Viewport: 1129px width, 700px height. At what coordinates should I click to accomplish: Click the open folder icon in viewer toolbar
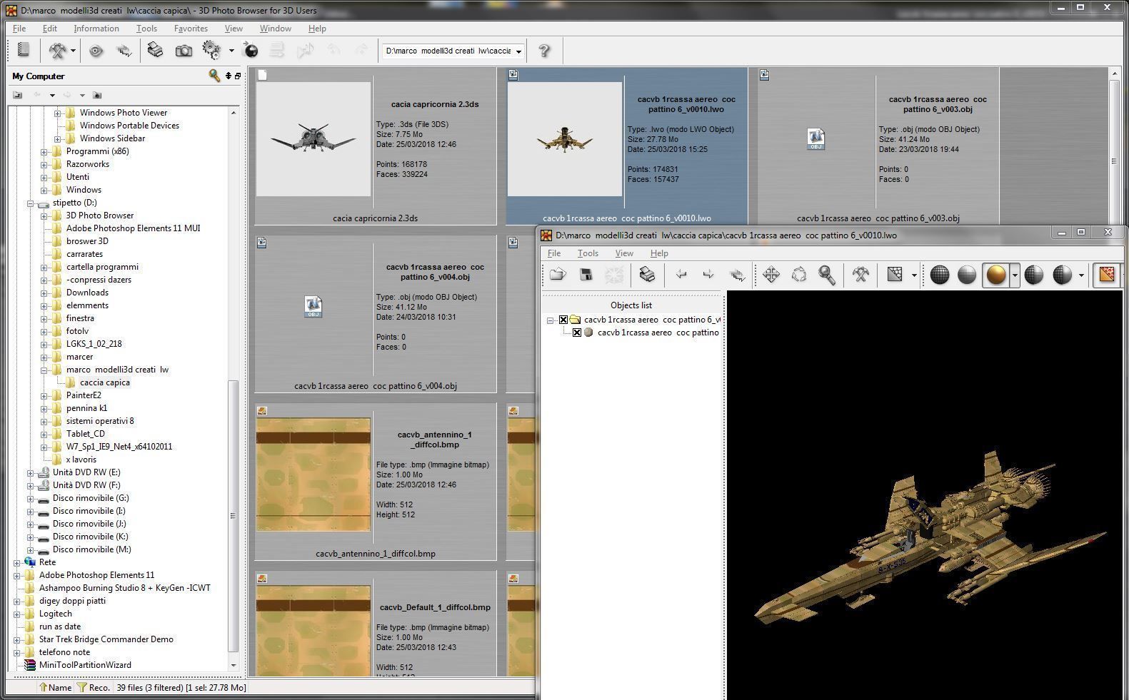click(558, 275)
